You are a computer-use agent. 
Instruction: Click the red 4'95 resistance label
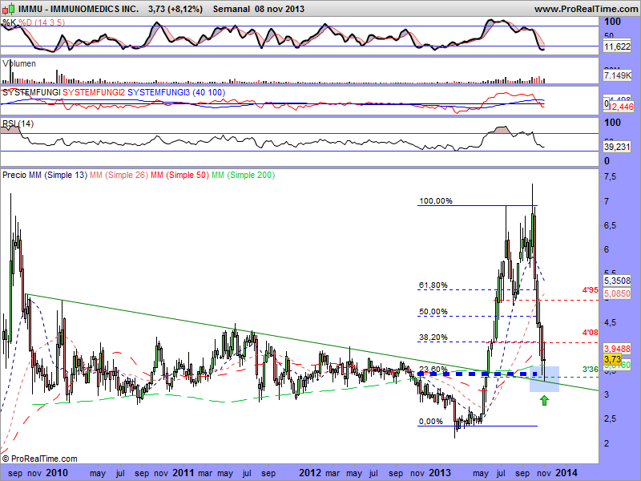(591, 290)
